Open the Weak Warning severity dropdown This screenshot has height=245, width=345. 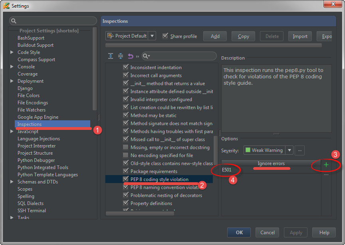289,150
